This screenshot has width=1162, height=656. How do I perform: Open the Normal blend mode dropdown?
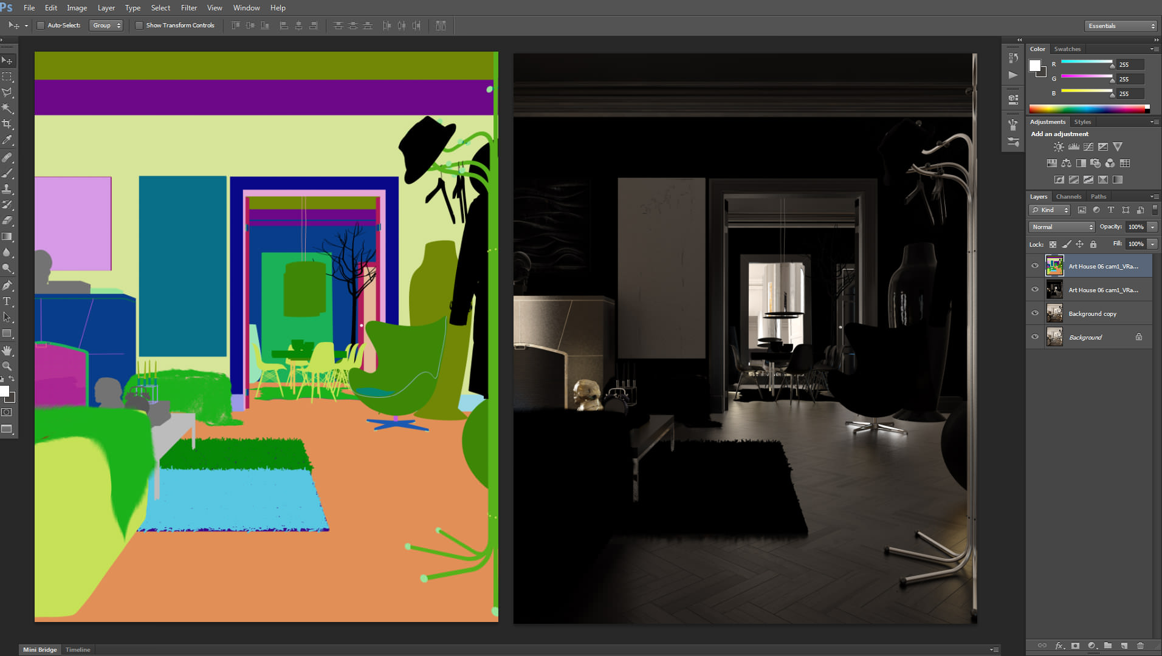tap(1062, 227)
